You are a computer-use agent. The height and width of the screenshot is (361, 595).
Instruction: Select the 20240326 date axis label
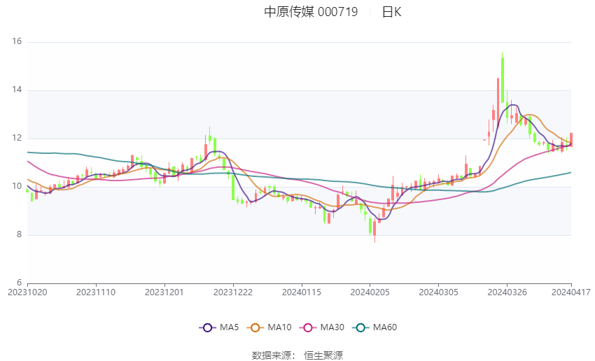click(x=507, y=292)
